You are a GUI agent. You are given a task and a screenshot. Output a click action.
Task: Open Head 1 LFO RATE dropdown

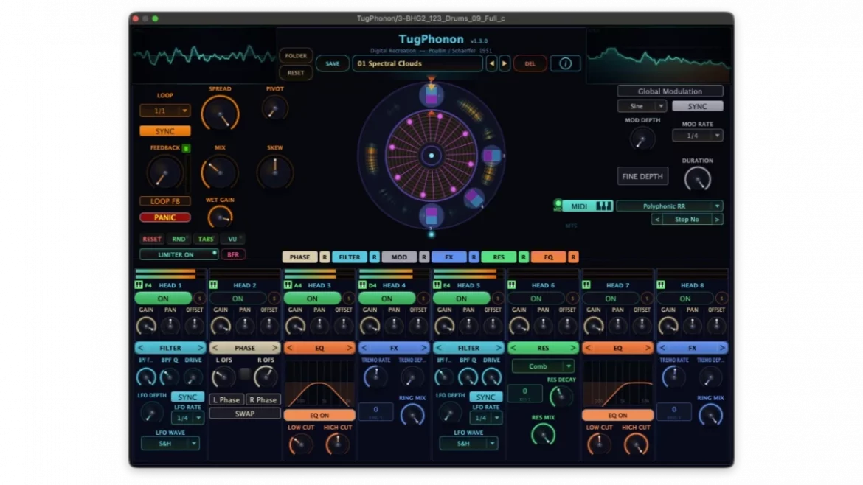pos(187,418)
